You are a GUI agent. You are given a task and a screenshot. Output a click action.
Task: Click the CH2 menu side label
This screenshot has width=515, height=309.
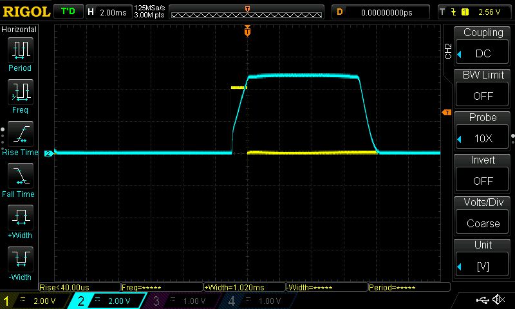coord(448,51)
